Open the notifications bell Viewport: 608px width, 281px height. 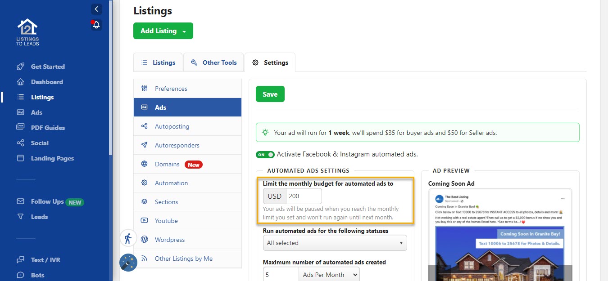[96, 25]
